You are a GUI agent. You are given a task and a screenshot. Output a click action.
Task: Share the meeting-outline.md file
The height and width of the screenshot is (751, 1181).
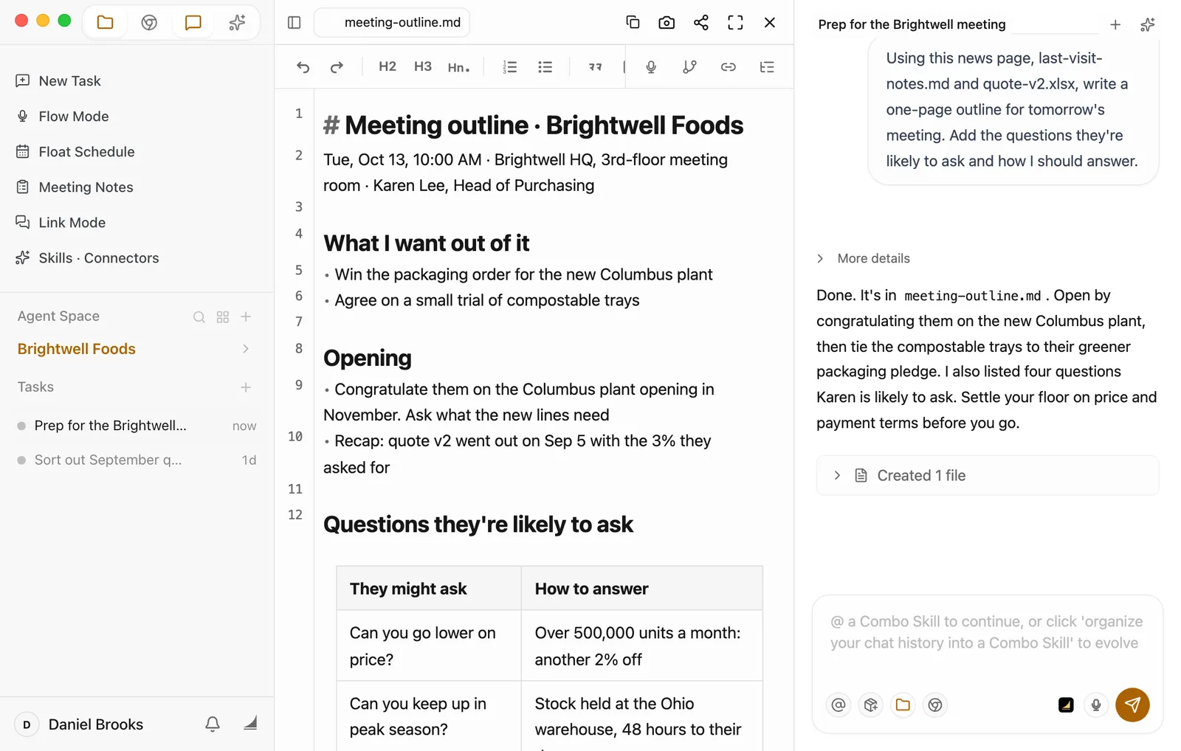[700, 22]
